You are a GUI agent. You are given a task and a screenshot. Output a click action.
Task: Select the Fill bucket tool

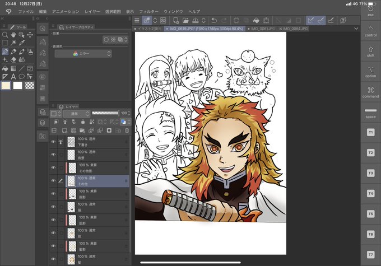point(5,69)
